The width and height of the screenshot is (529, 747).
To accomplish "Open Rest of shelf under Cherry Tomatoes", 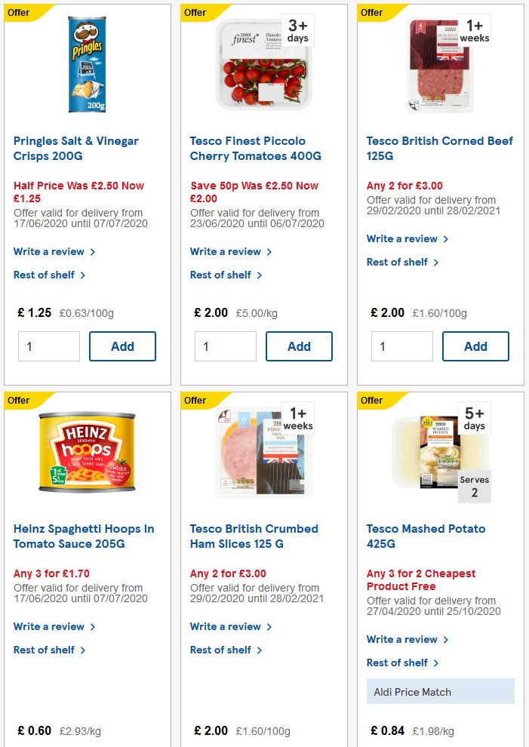I will tap(222, 275).
